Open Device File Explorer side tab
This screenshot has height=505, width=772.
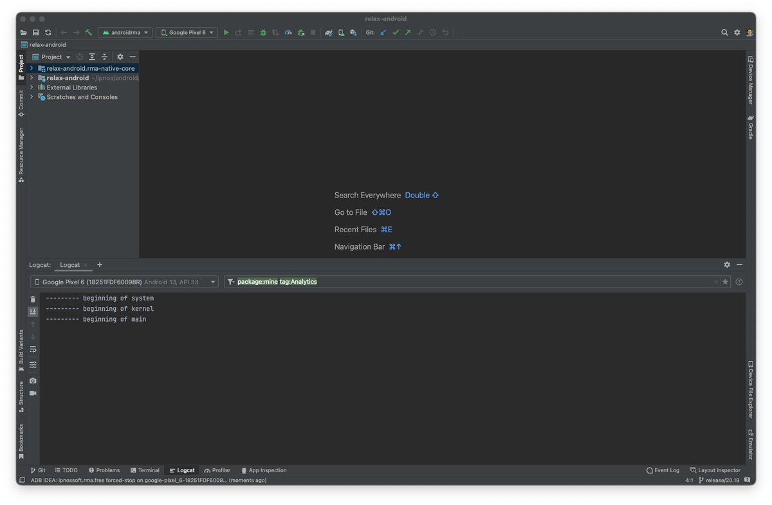[x=751, y=390]
